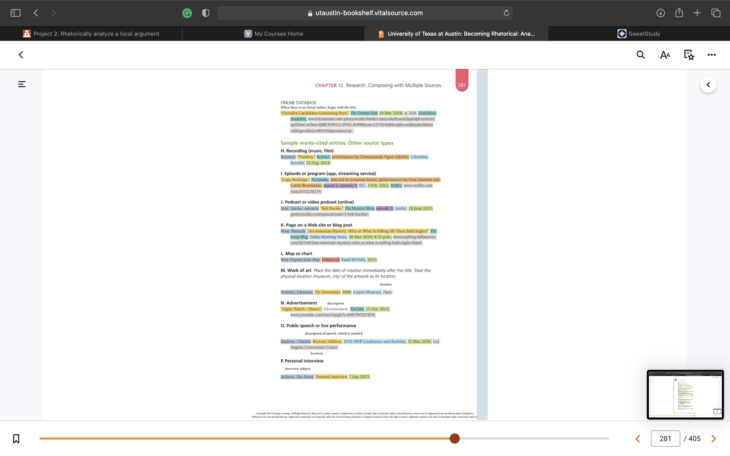Bookmark the current page
The width and height of the screenshot is (730, 456).
[x=16, y=439]
